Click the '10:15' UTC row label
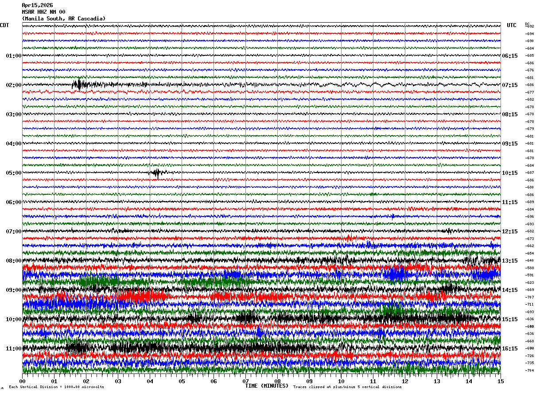Screen dimensions: 536x393 [510, 173]
